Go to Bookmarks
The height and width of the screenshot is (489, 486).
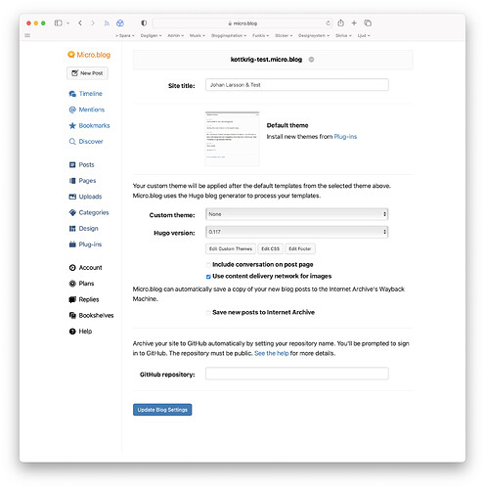(x=89, y=125)
